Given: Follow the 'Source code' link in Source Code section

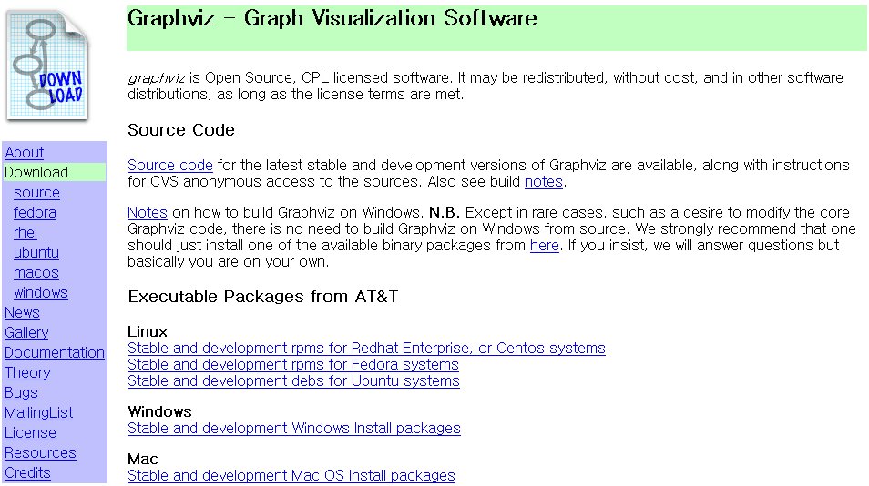Looking at the screenshot, I should point(170,165).
